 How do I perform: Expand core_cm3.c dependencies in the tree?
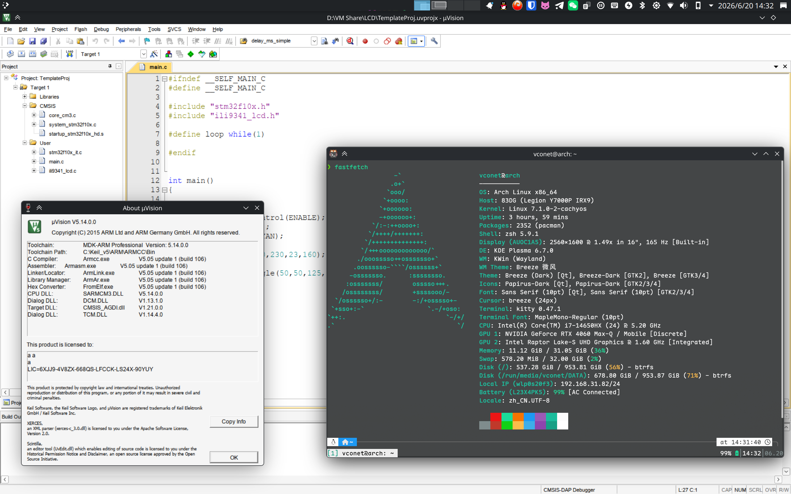point(34,115)
